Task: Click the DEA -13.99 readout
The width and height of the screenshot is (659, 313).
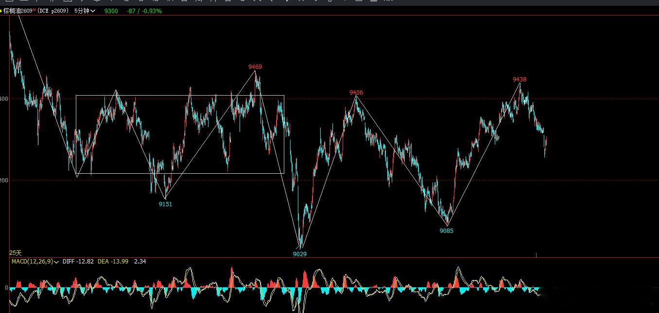Action: 113,262
